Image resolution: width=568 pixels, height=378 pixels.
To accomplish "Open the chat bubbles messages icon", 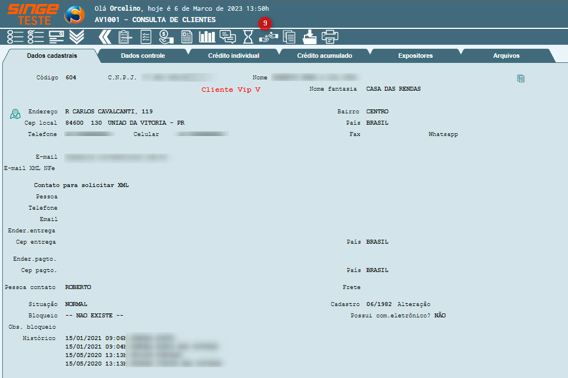I will (228, 37).
